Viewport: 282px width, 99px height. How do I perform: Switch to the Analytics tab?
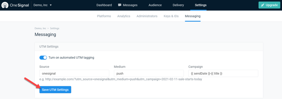coord(124,16)
